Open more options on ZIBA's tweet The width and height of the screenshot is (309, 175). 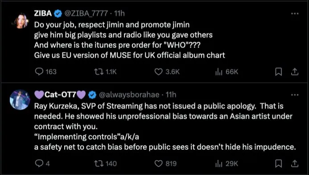[295, 14]
